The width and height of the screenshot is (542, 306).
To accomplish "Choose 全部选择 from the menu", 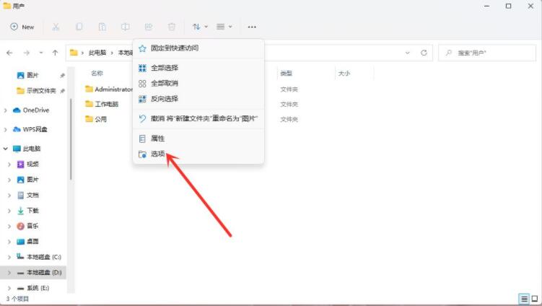I will click(x=198, y=68).
